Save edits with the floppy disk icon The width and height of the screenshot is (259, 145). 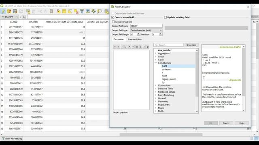[15, 11]
